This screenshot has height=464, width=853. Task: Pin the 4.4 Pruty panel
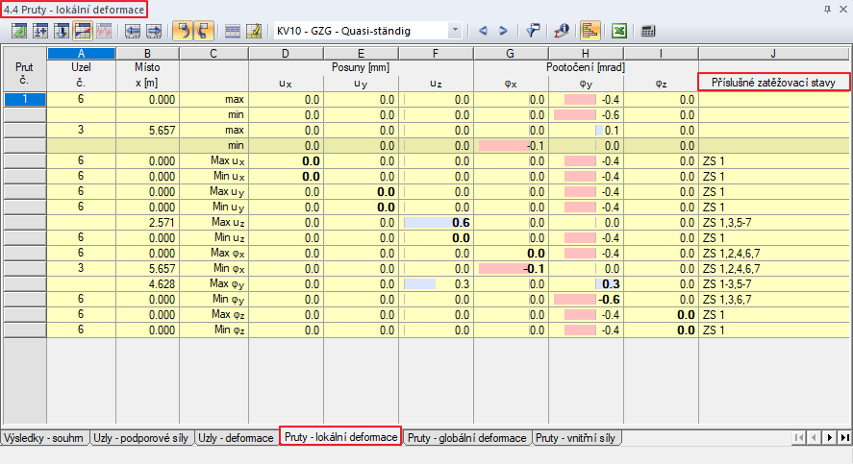point(827,10)
